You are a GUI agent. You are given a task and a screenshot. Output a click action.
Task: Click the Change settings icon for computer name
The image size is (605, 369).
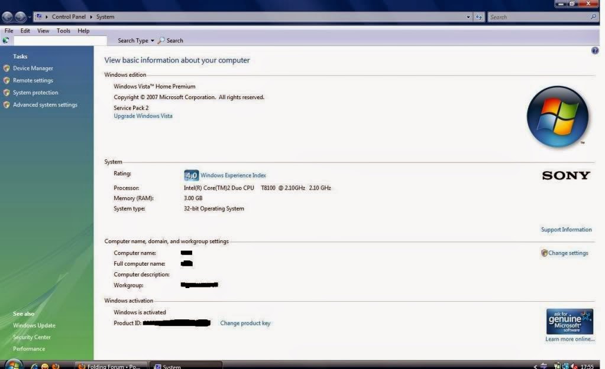[x=543, y=253]
